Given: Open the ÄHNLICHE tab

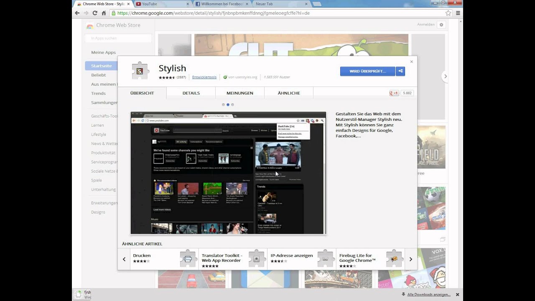Looking at the screenshot, I should pyautogui.click(x=289, y=93).
